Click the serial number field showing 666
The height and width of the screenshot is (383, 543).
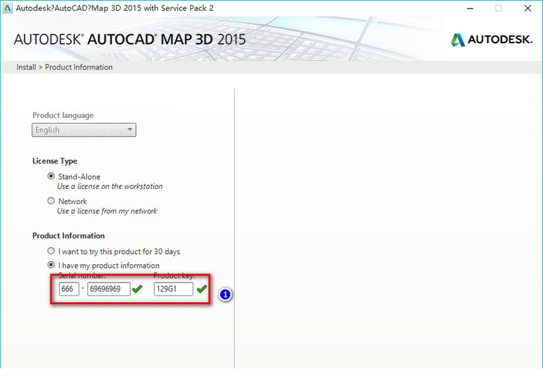[69, 289]
